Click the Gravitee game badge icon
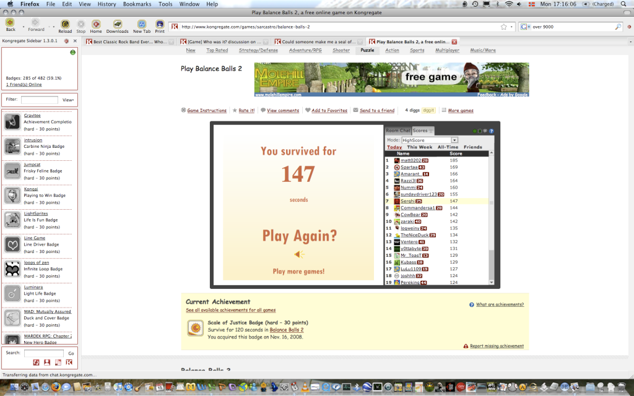Screen dimensions: 634x396 click(x=12, y=122)
